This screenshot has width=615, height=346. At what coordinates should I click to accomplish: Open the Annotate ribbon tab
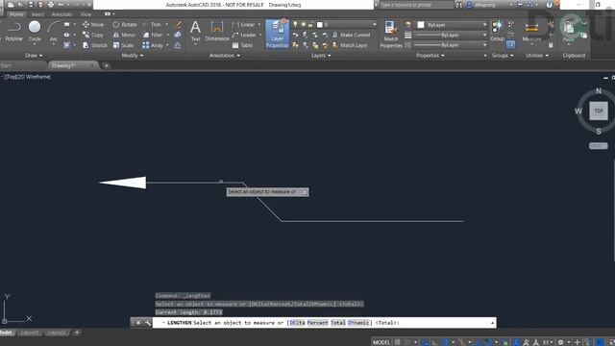61,14
